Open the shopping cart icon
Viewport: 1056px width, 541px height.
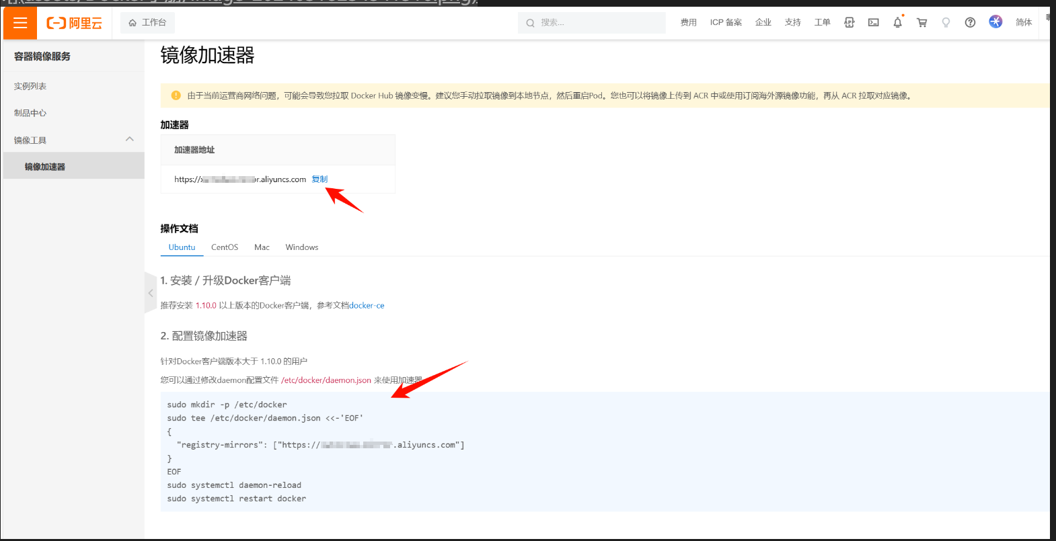click(921, 23)
